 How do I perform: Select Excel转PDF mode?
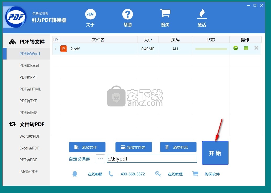[29, 148]
